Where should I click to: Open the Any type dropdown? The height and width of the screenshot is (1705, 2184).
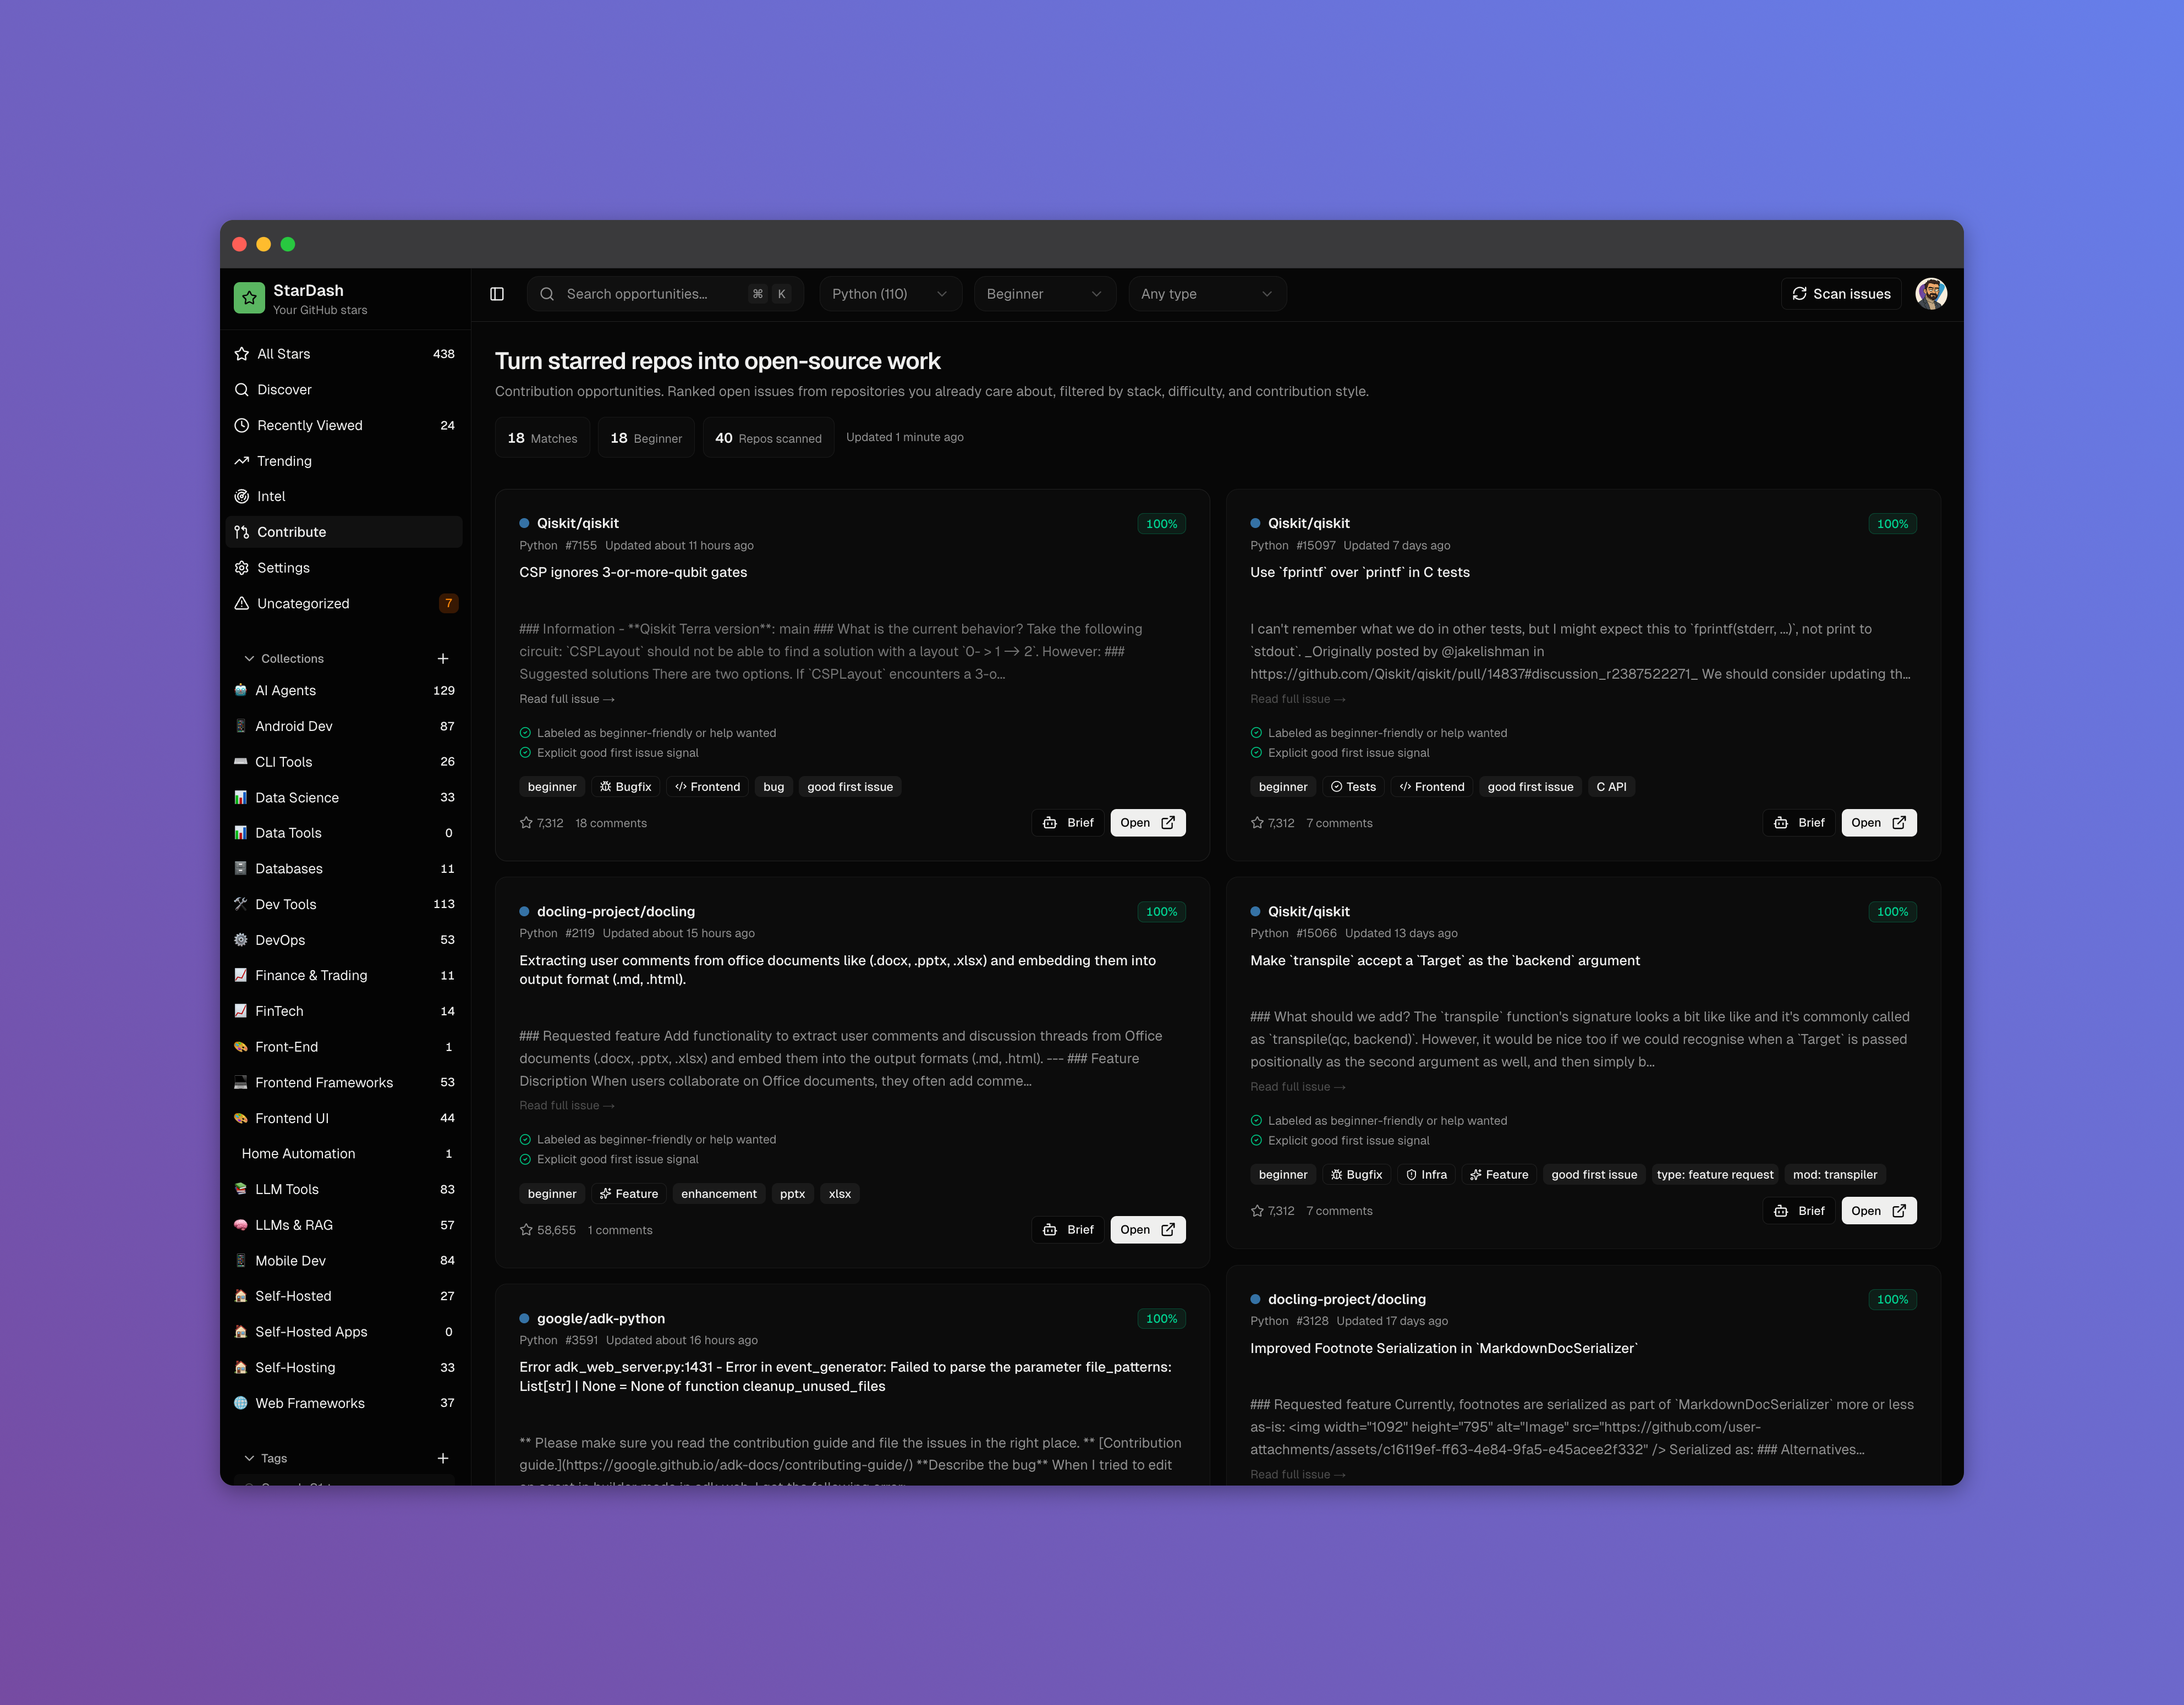(1206, 294)
